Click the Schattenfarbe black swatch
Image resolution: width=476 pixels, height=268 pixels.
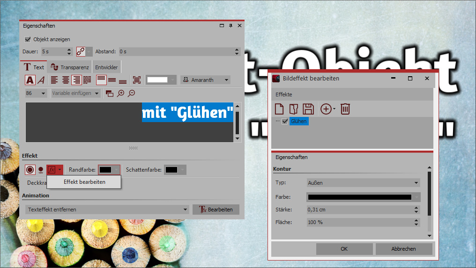tap(171, 170)
